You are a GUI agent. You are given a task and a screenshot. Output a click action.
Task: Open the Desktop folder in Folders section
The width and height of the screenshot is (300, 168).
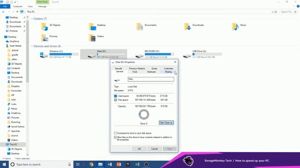coord(92,27)
